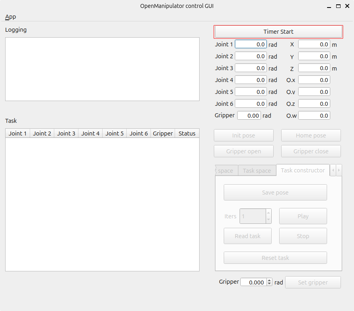Image resolution: width=354 pixels, height=311 pixels.
Task: Click the Joint 6 column header
Action: 139,134
